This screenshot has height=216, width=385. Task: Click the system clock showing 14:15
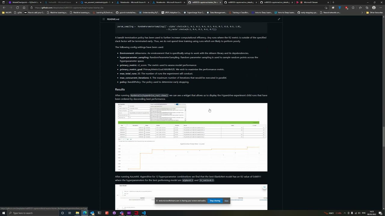point(372,213)
